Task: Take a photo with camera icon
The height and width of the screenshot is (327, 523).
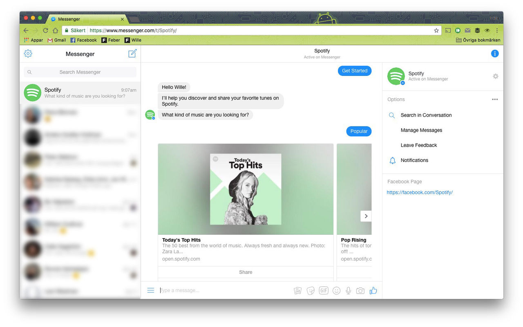Action: (360, 291)
